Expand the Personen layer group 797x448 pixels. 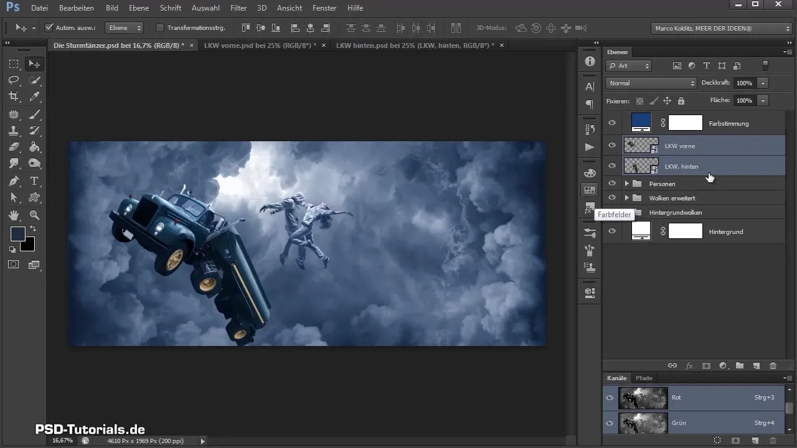(626, 184)
